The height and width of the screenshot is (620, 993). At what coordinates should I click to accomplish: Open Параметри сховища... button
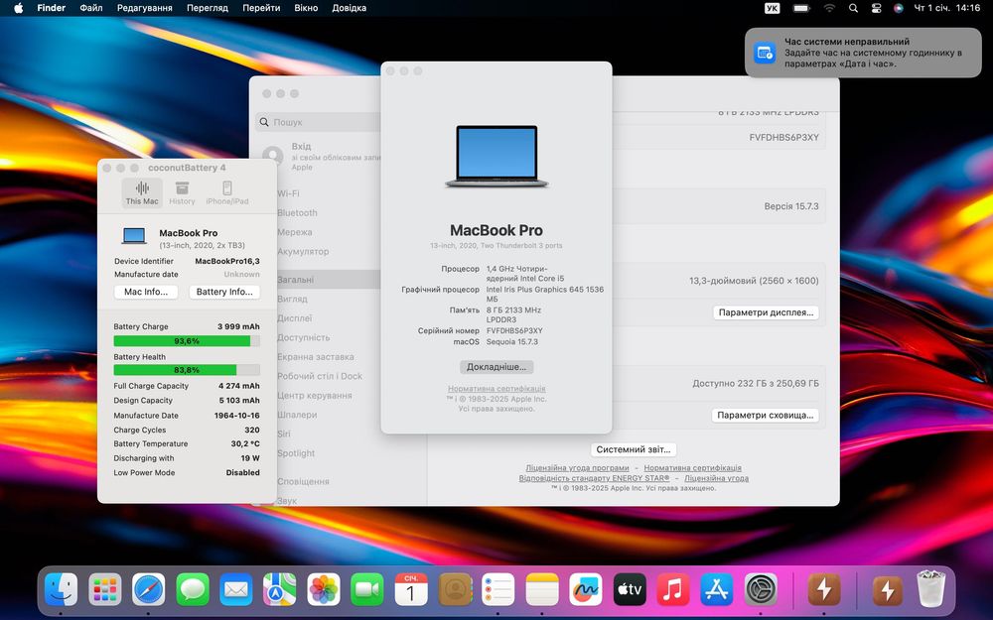(x=765, y=415)
